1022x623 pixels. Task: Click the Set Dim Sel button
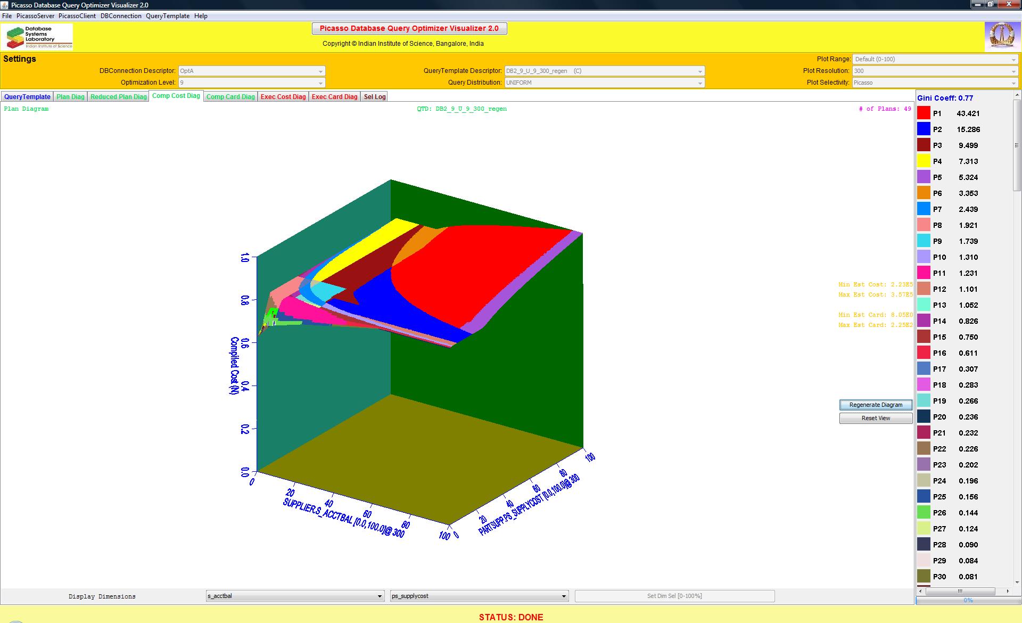[674, 596]
